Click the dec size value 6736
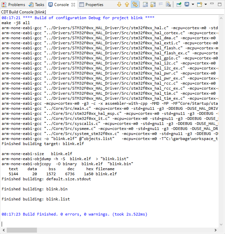This screenshot has height=234, width=225. click(70, 174)
